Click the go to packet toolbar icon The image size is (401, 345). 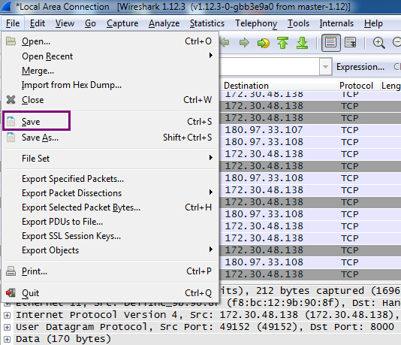tap(264, 43)
